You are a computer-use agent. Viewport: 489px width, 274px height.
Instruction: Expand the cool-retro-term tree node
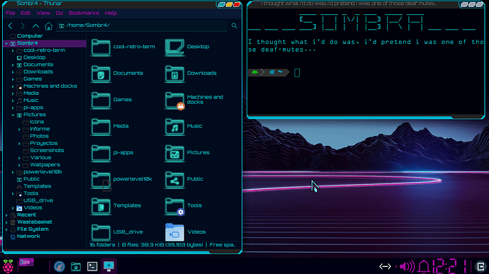pos(13,50)
